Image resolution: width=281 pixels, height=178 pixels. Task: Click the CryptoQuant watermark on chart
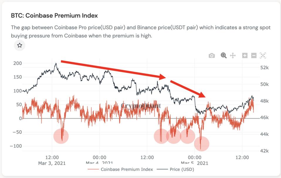tap(141, 106)
